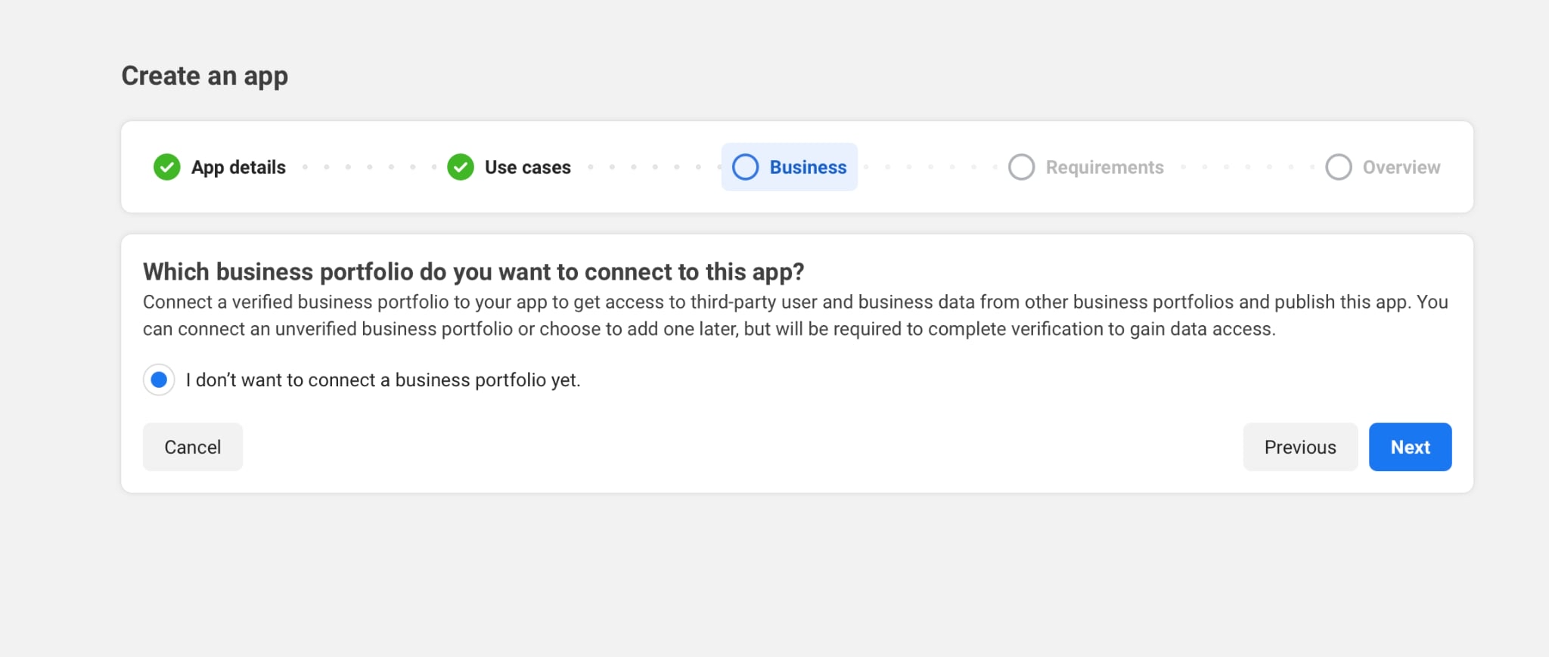This screenshot has width=1549, height=657.
Task: Go back with the Previous button
Action: coord(1300,447)
